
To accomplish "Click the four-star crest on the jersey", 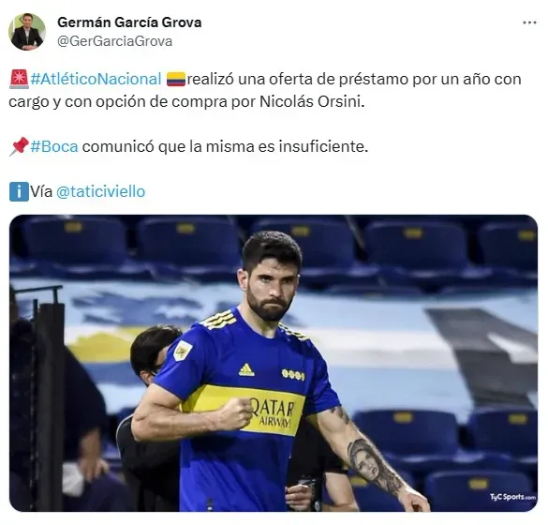I will (x=293, y=375).
